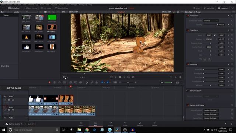Toggle the Transform section enable dot
Screen dimensions: 236x133
(x=188, y=30)
